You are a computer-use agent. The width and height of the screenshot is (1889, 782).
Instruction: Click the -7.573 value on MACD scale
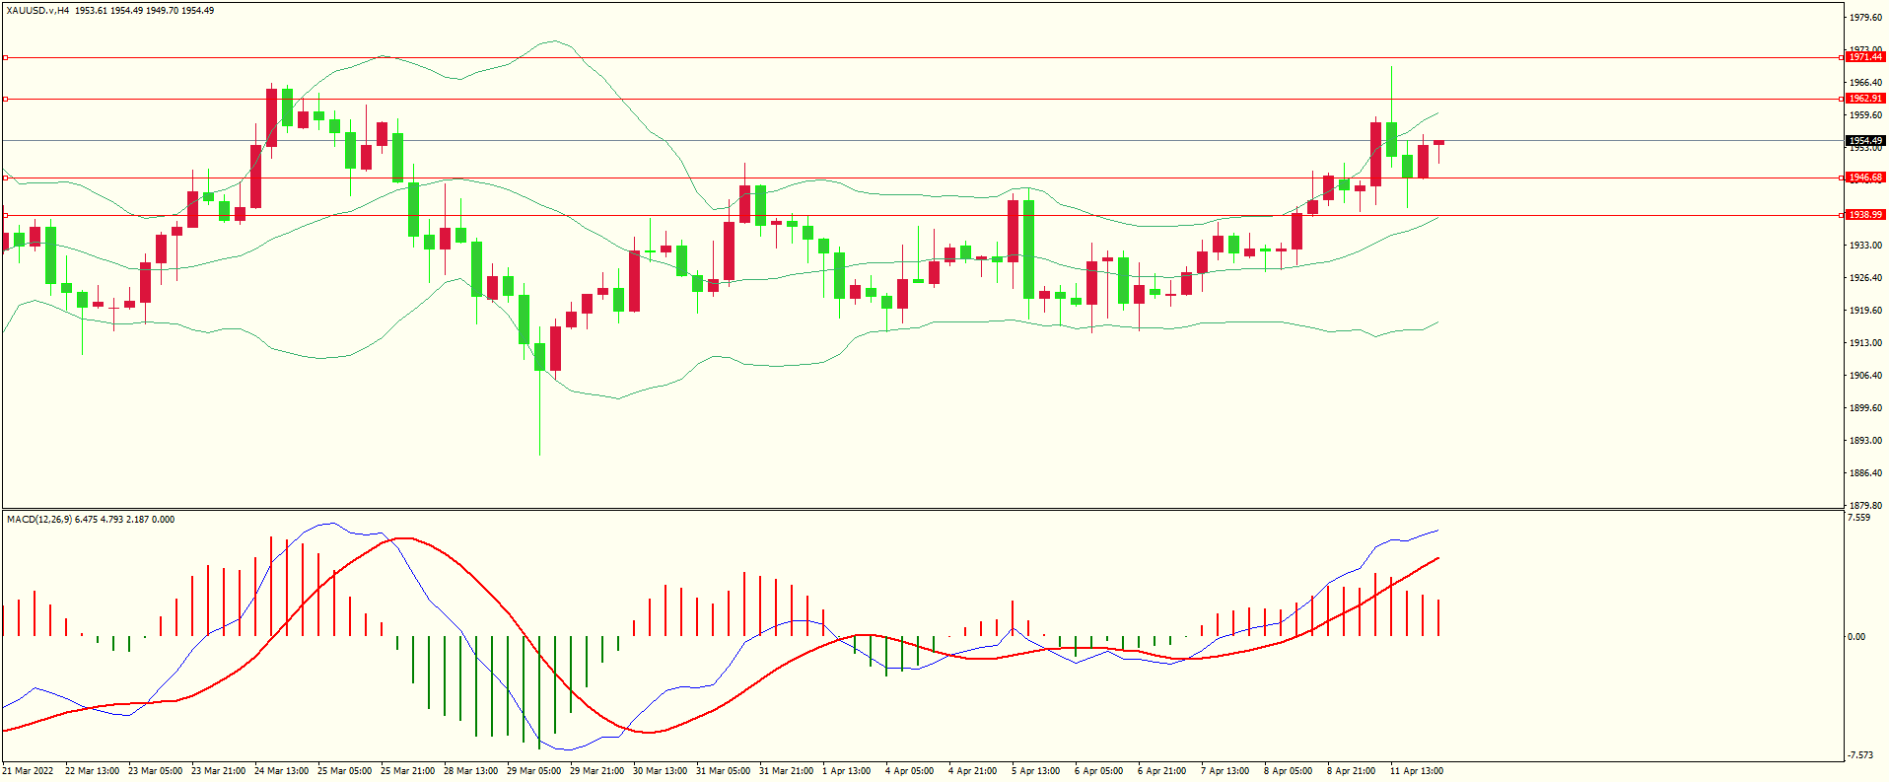[x=1860, y=755]
